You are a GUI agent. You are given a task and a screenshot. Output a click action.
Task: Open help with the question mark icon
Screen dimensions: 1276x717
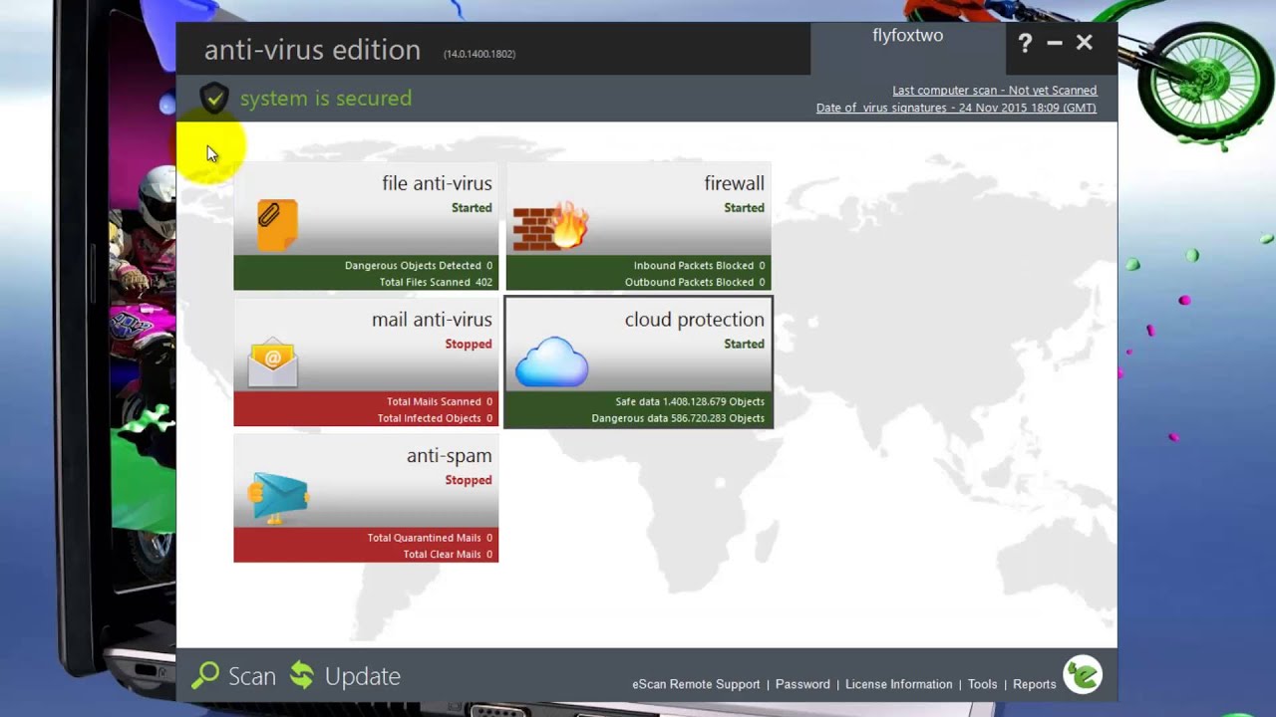pyautogui.click(x=1025, y=43)
